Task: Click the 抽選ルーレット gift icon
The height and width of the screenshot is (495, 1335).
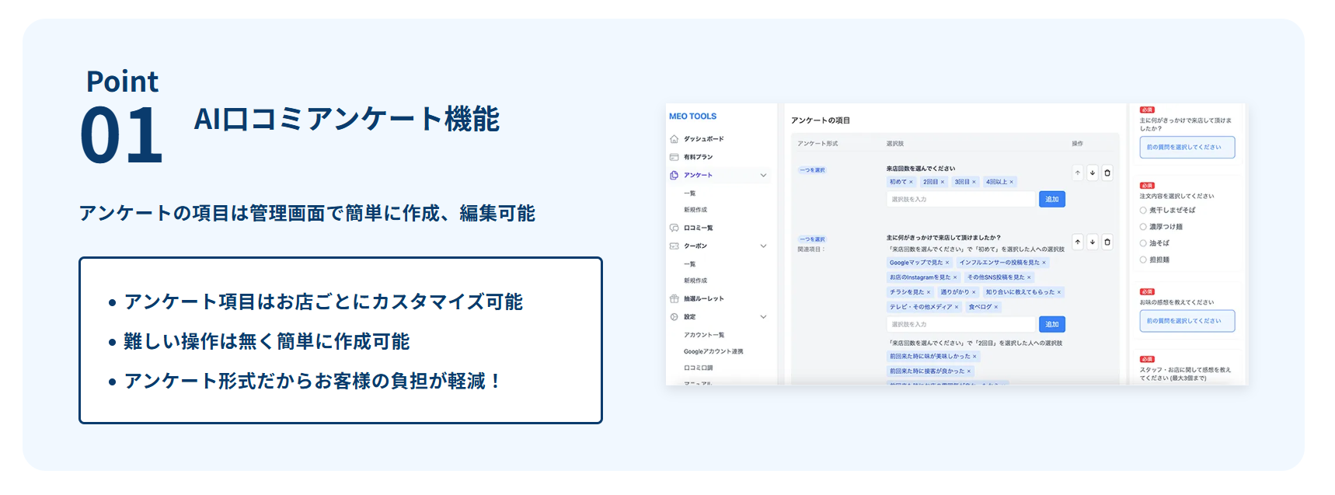Action: coord(674,298)
